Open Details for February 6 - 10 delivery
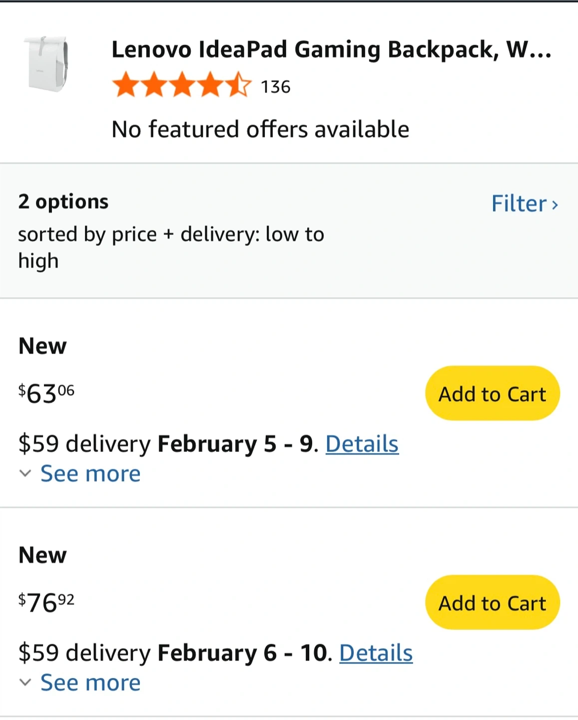Image resolution: width=578 pixels, height=720 pixels. tap(376, 652)
